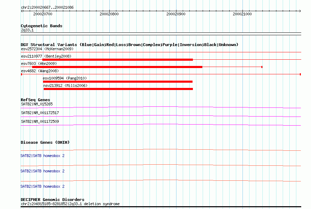Click the nsv213912 (Mills2006) variant label

click(65, 85)
